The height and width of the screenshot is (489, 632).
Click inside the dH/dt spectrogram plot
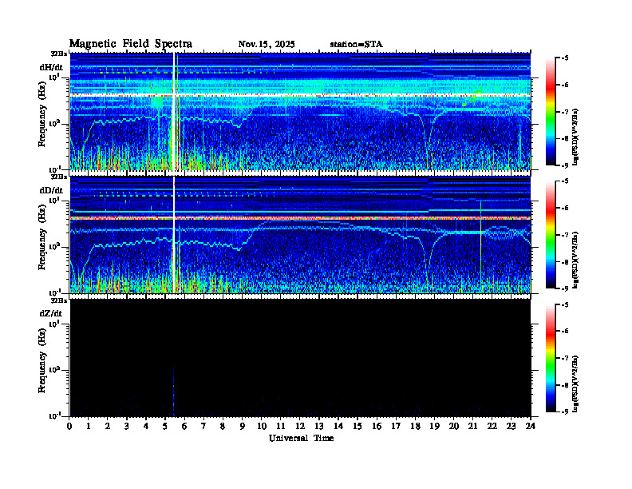pos(300,112)
